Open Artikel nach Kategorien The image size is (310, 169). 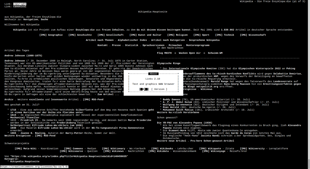(x=168, y=40)
